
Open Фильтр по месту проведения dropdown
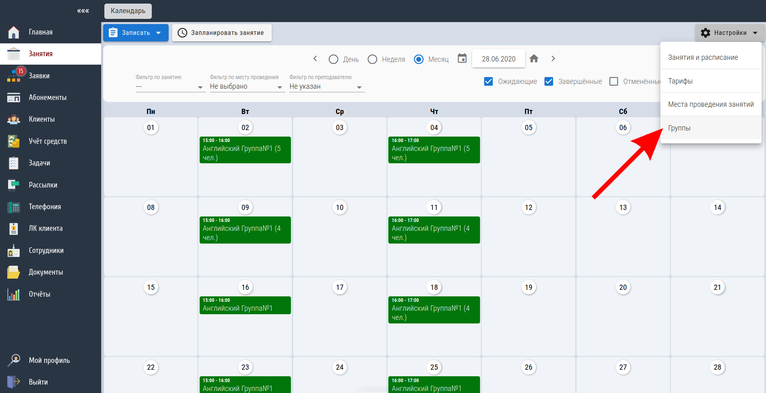coord(247,87)
